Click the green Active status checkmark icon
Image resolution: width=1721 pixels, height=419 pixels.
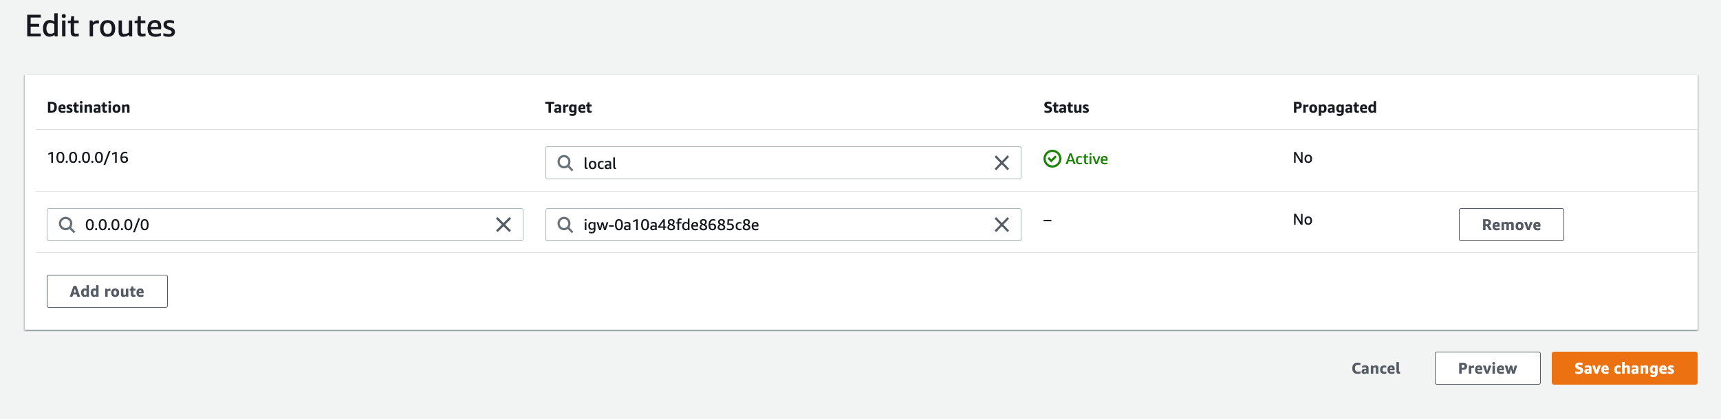click(1052, 159)
